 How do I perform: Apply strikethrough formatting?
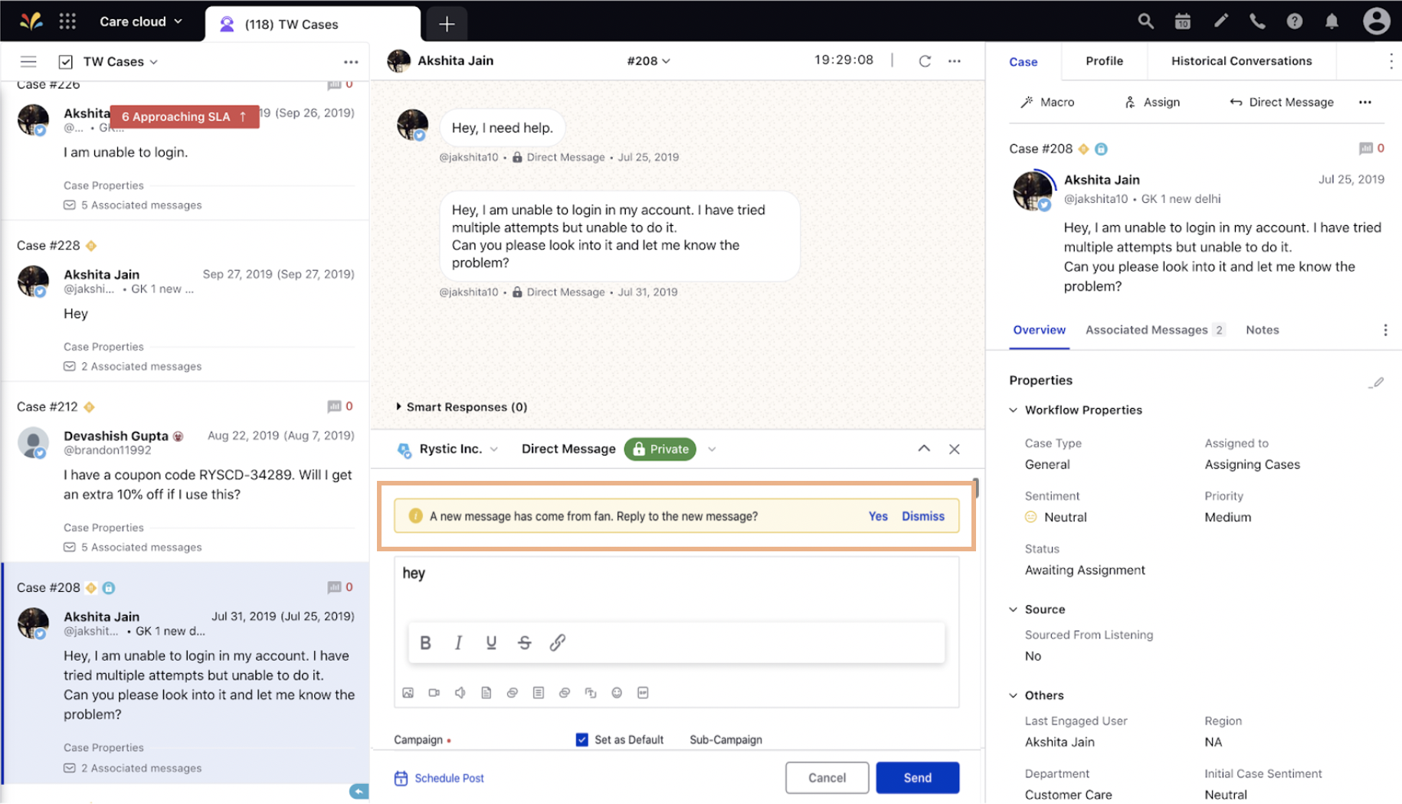point(524,642)
